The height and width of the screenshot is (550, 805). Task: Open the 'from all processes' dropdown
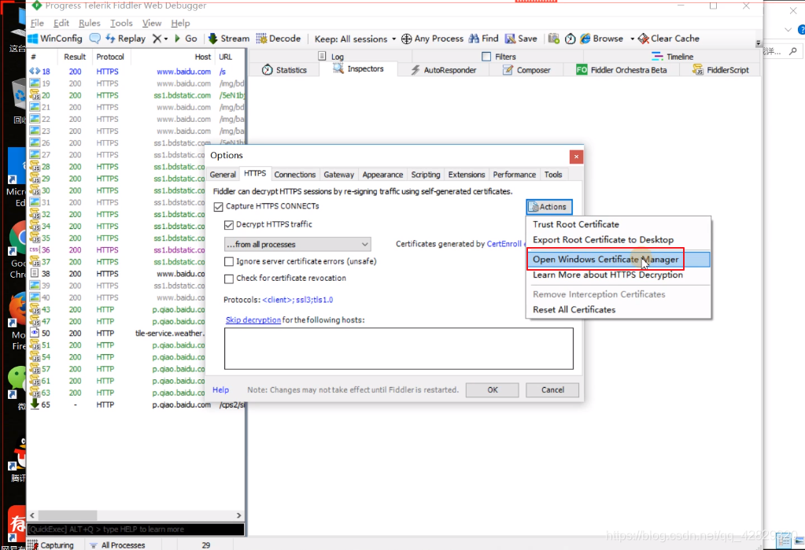pos(297,245)
